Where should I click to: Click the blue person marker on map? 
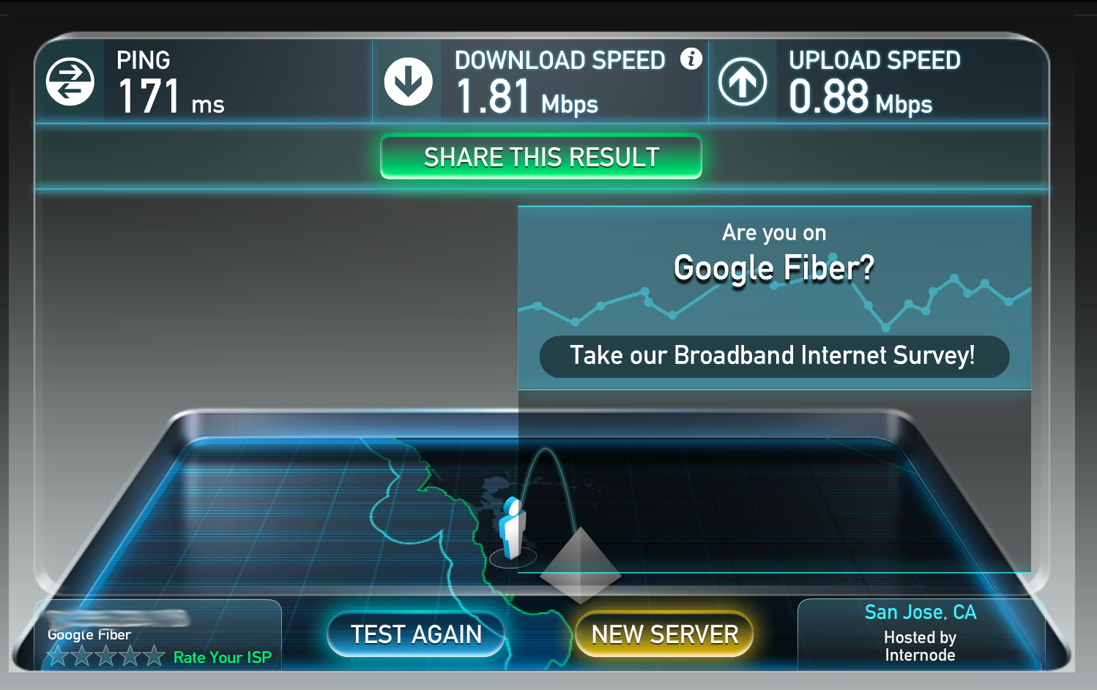click(x=513, y=528)
